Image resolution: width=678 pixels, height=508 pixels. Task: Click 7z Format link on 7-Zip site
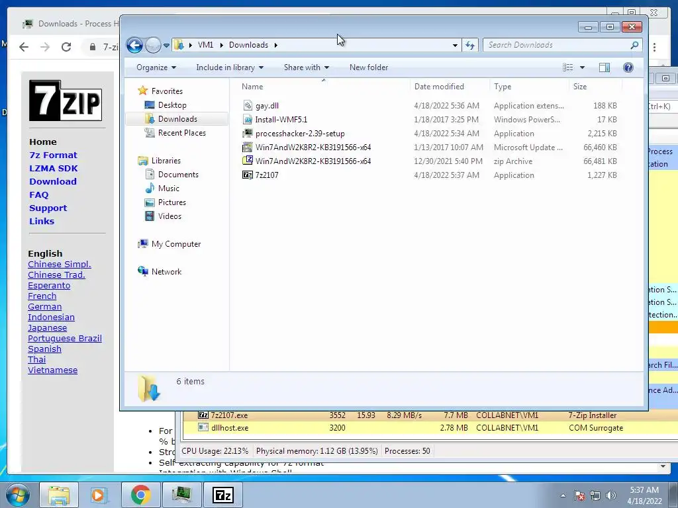(53, 155)
